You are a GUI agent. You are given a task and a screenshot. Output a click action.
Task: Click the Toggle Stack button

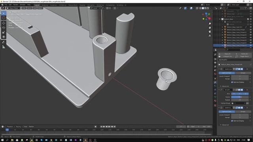(x=244, y=56)
